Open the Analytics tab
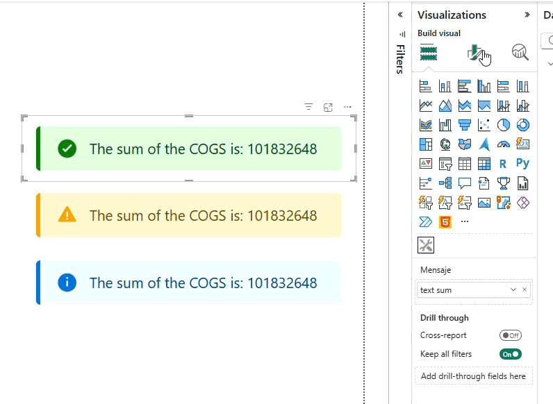553x404 pixels. point(520,52)
